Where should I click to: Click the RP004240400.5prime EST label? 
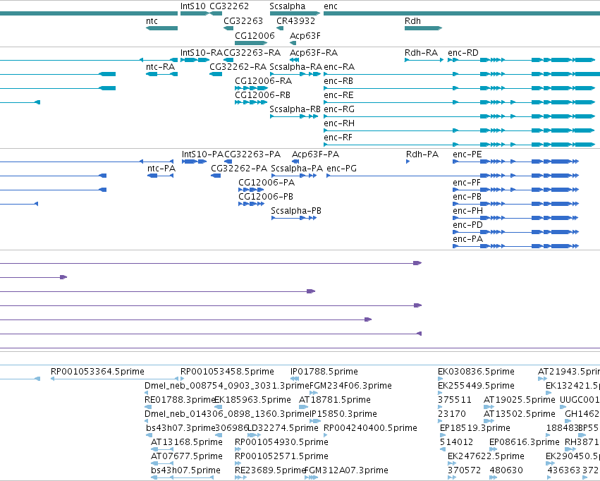[370, 429]
